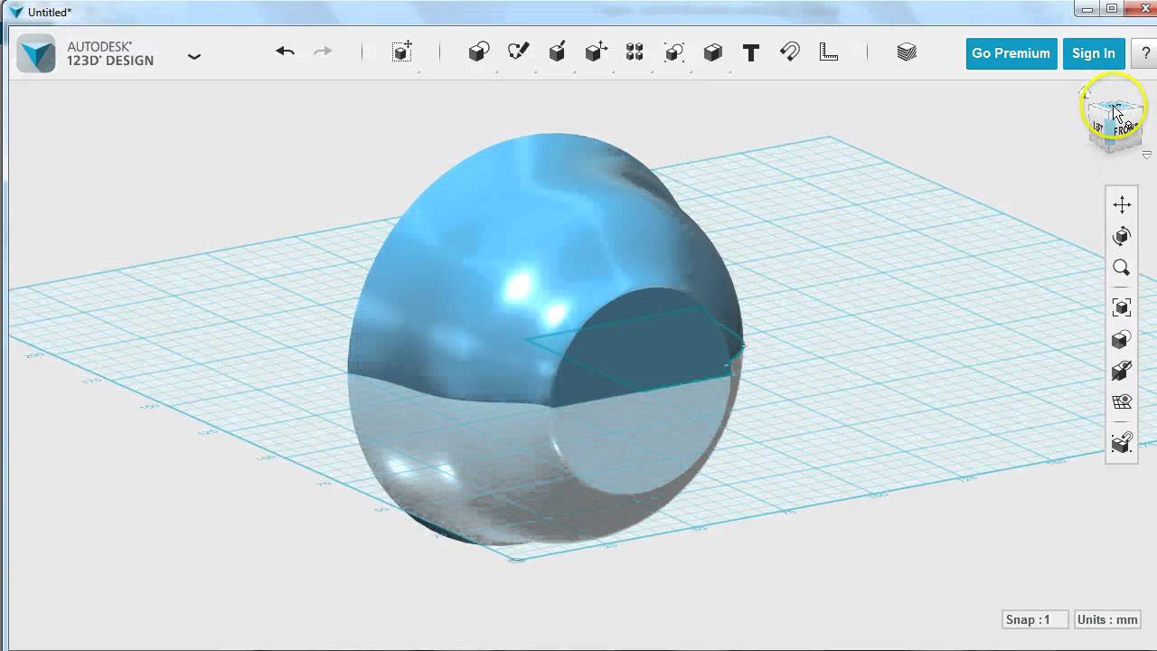Open the Pattern tool menu
This screenshot has width=1157, height=651.
pos(635,52)
